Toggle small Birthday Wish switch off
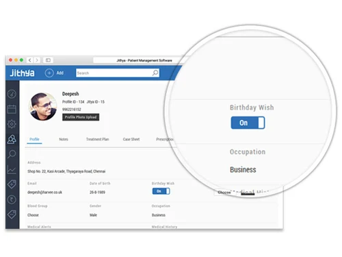The image size is (342, 257). pos(161,191)
